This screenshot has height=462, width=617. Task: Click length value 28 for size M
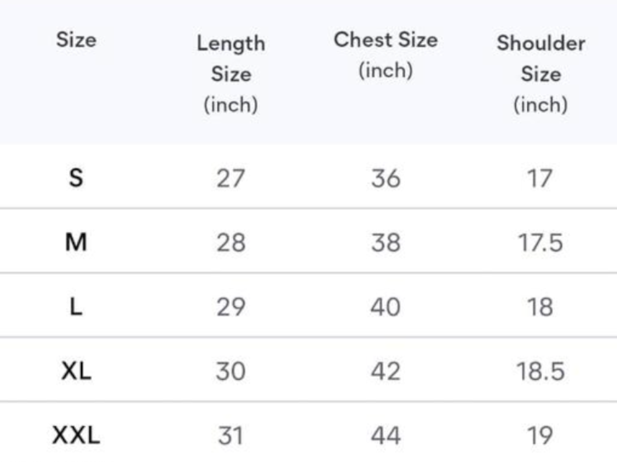(230, 242)
